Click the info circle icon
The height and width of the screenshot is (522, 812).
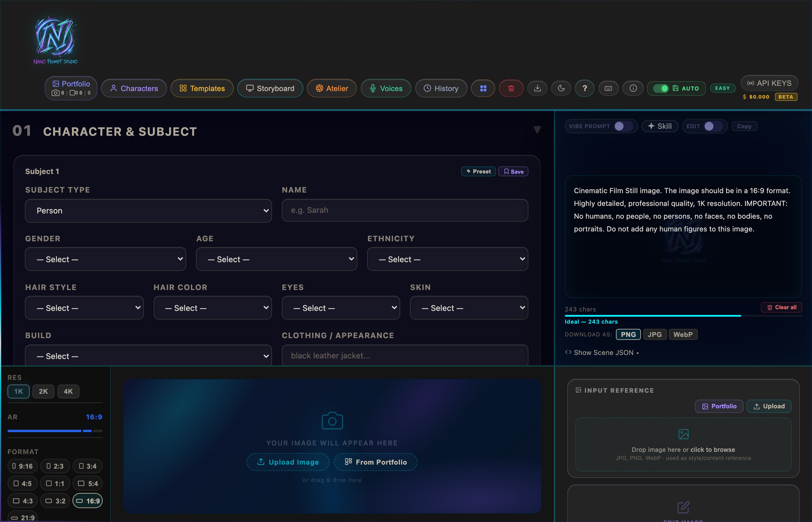633,88
